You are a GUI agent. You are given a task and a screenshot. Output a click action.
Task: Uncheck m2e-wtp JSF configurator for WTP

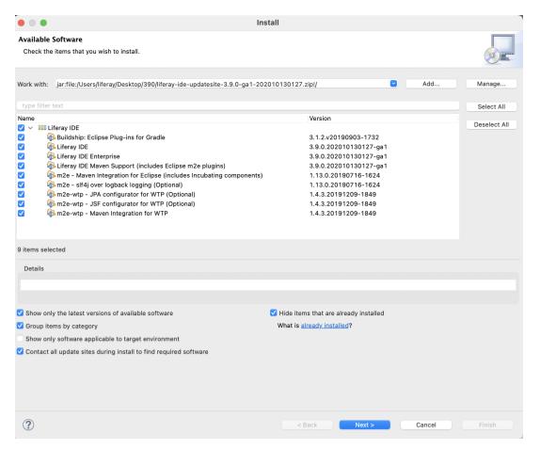[21, 203]
